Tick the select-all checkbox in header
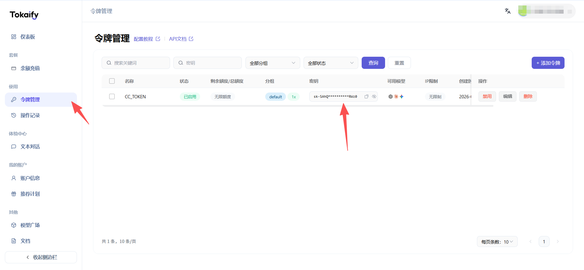Image resolution: width=584 pixels, height=270 pixels. point(112,81)
